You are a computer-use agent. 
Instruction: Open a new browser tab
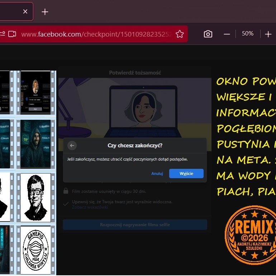(x=45, y=12)
